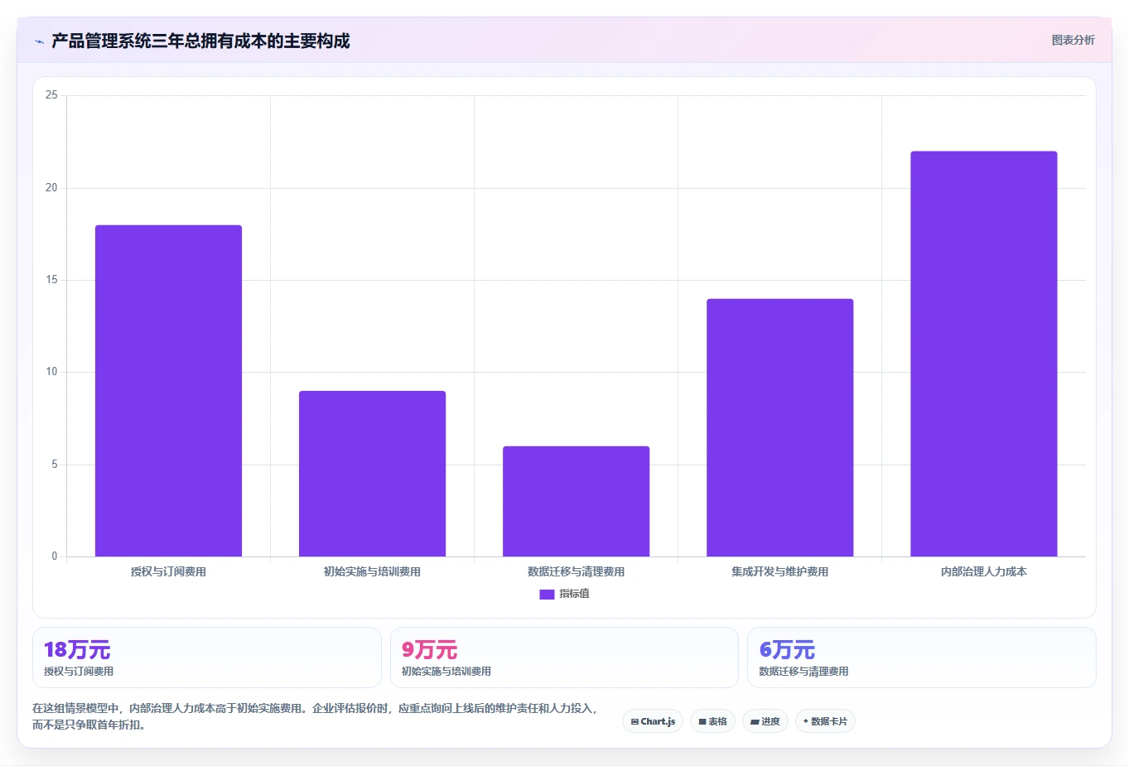1129x766 pixels.
Task: Click the 数据卡片 tag chip
Action: tap(825, 721)
